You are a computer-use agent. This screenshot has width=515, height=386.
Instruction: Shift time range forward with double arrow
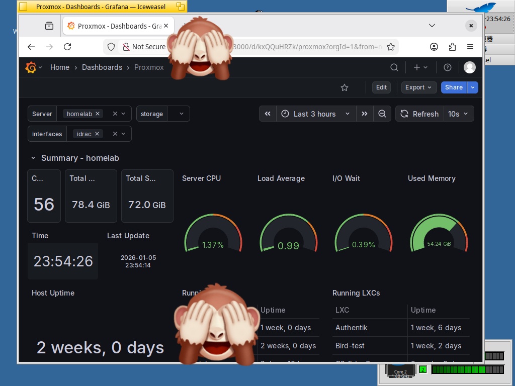(x=364, y=114)
